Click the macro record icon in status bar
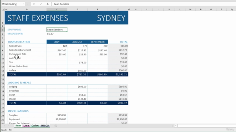236x132 pixels. click(x=10, y=130)
